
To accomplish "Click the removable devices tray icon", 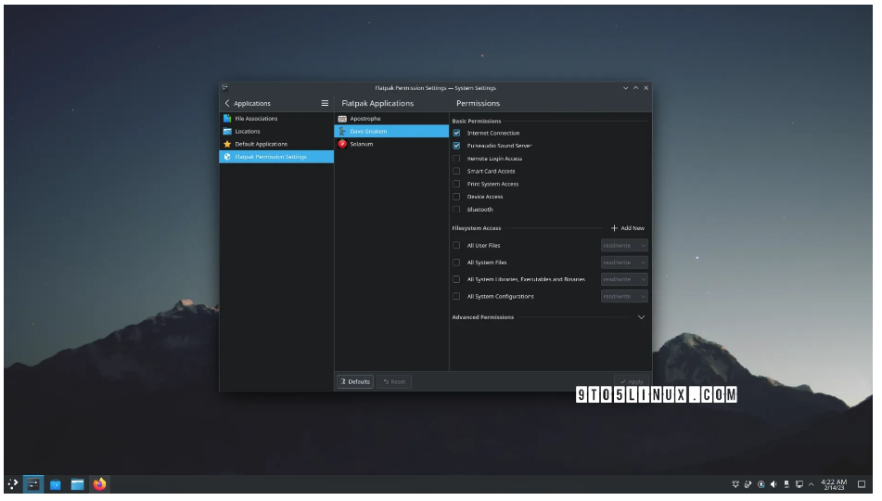I will [x=786, y=484].
